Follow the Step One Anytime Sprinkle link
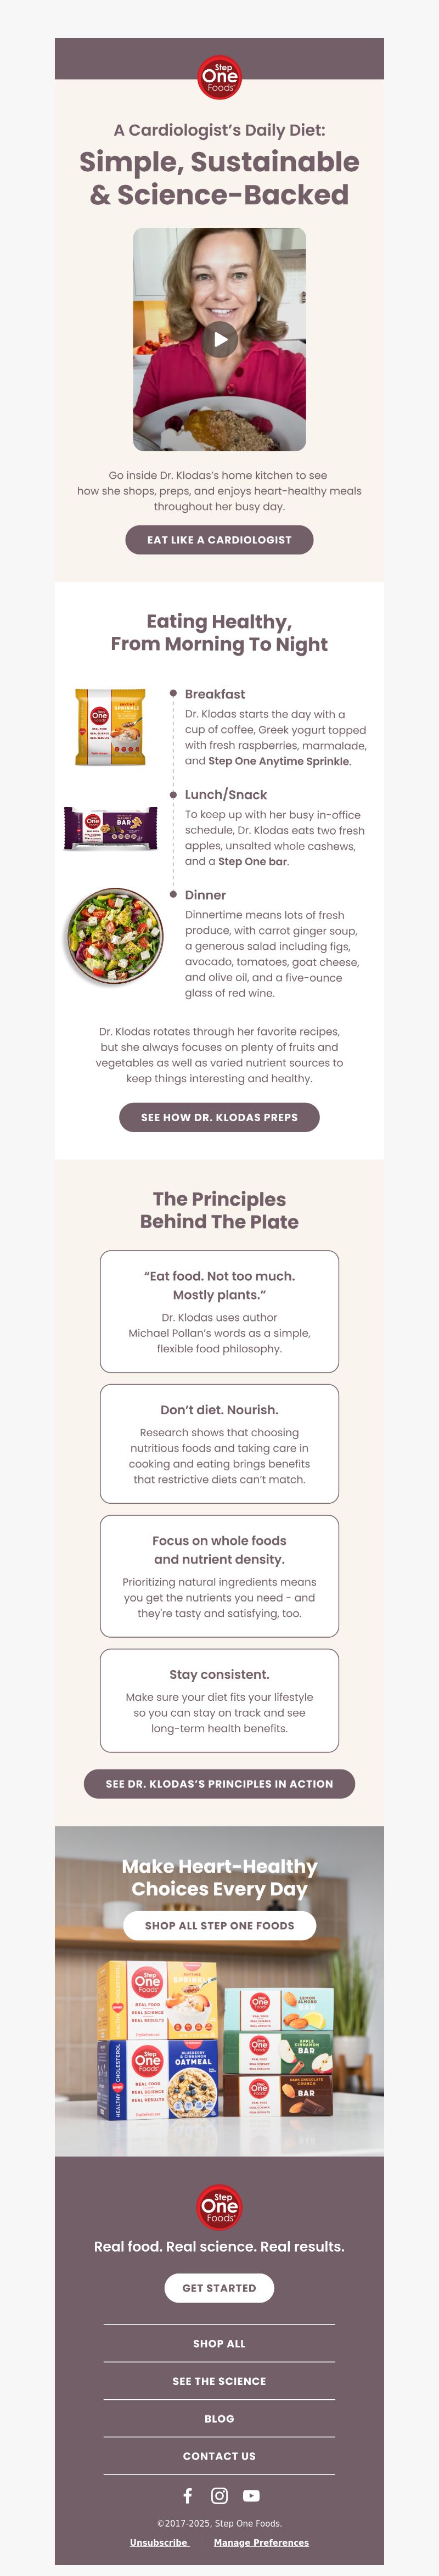The width and height of the screenshot is (439, 2576). tap(279, 761)
